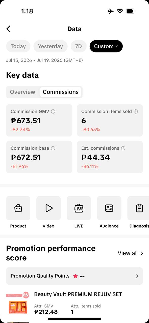
Task: Select the 7D date filter
Action: pyautogui.click(x=79, y=46)
